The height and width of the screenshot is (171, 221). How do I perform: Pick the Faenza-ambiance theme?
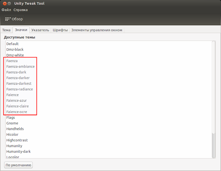click(x=109, y=66)
